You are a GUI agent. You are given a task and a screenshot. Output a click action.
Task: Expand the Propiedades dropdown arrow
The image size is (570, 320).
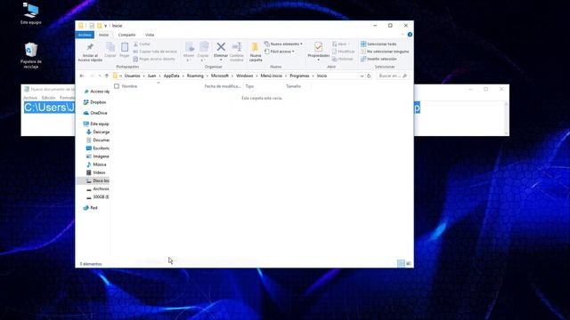(x=319, y=60)
